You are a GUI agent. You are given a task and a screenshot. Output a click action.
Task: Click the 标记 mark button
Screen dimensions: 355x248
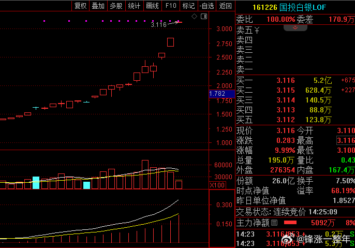[188, 6]
